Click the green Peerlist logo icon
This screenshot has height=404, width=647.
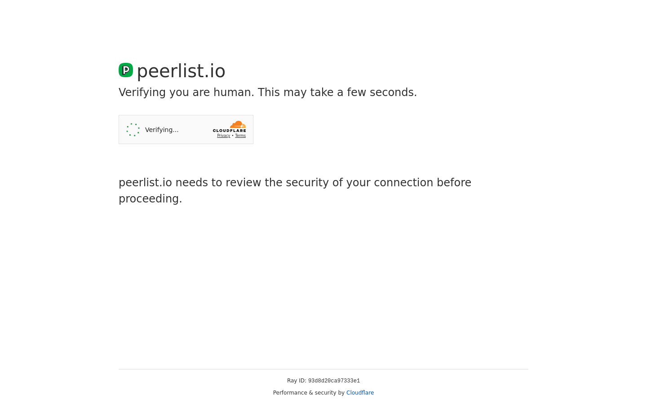[126, 70]
